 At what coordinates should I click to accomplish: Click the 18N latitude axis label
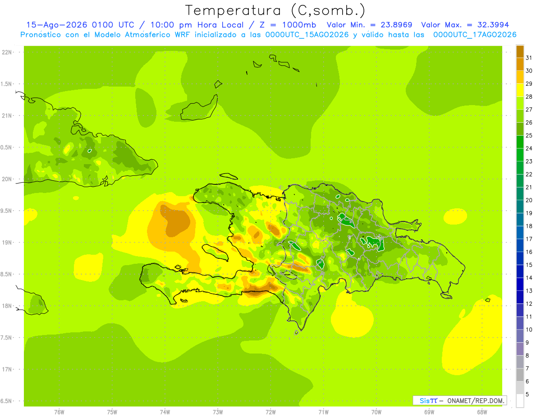(x=7, y=306)
